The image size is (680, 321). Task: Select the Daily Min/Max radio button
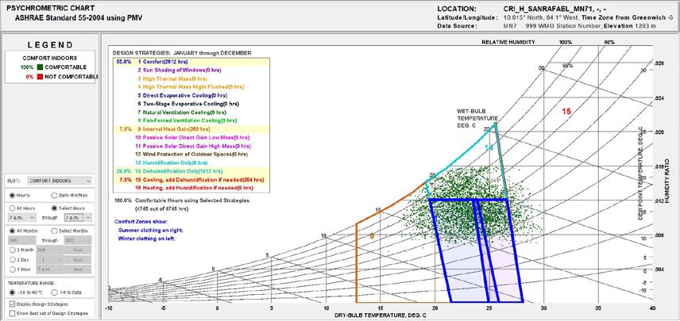pyautogui.click(x=55, y=195)
